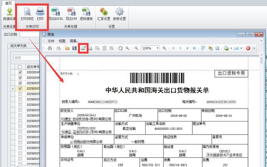Viewport: 267px width, 167px height.
Task: Open 退税模板 from the ribbon
Action: 86,14
